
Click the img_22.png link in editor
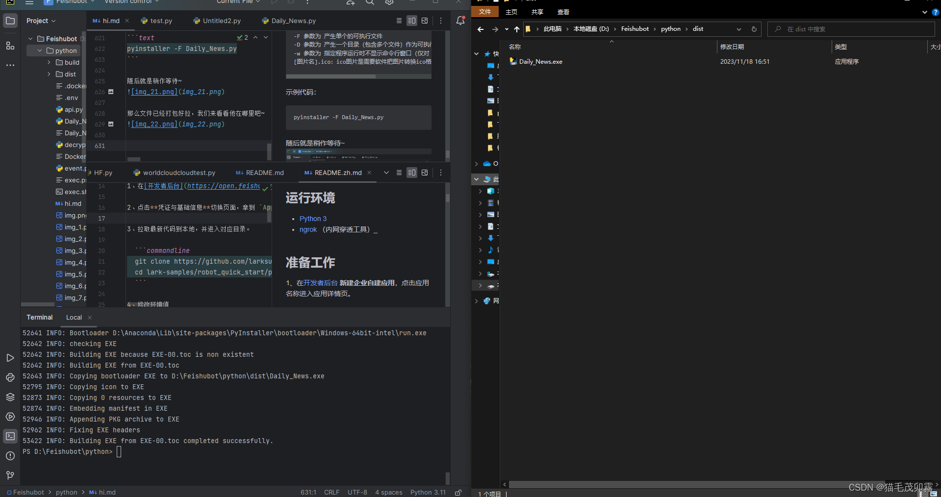pos(154,124)
